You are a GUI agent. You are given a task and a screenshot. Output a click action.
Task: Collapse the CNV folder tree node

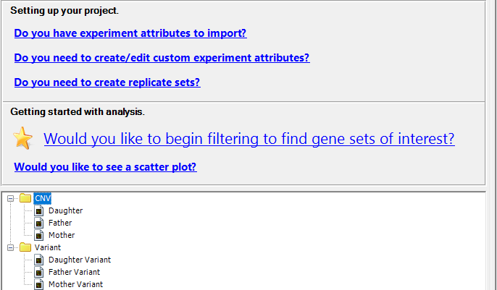(x=10, y=199)
